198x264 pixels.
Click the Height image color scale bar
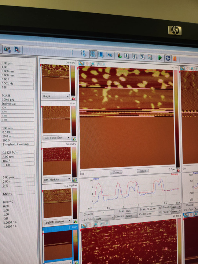(176, 119)
